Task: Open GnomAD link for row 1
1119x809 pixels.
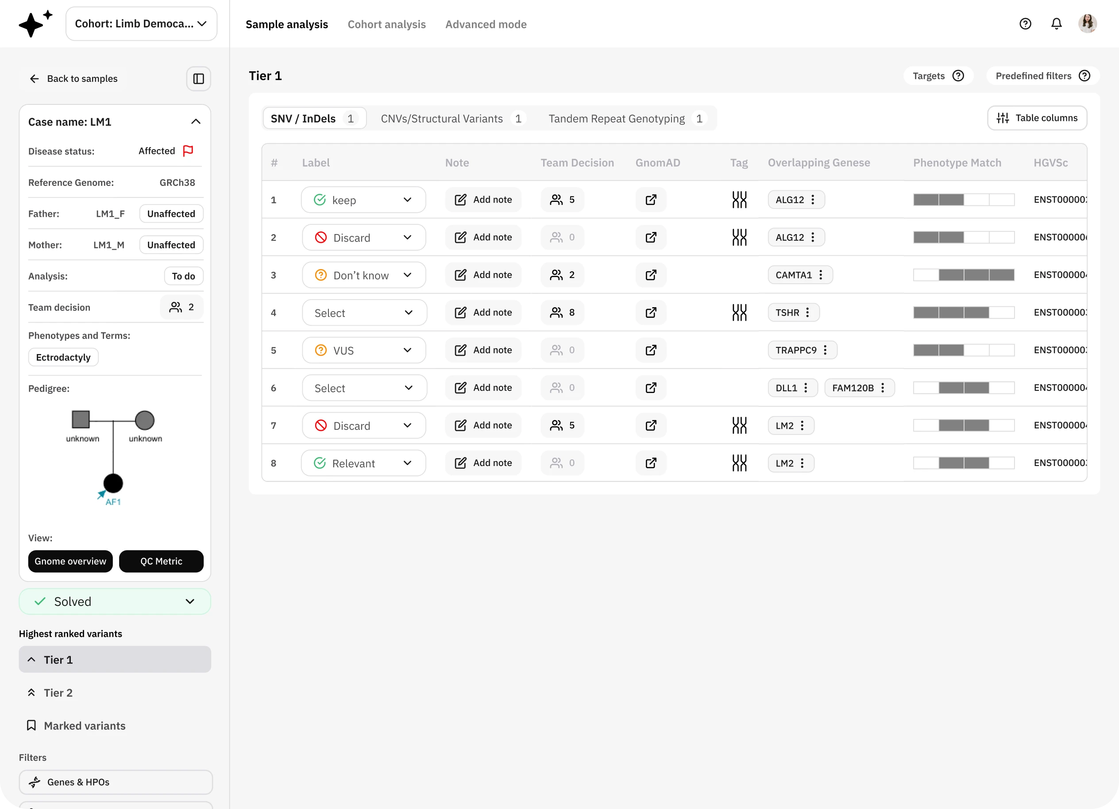Action: (x=651, y=200)
